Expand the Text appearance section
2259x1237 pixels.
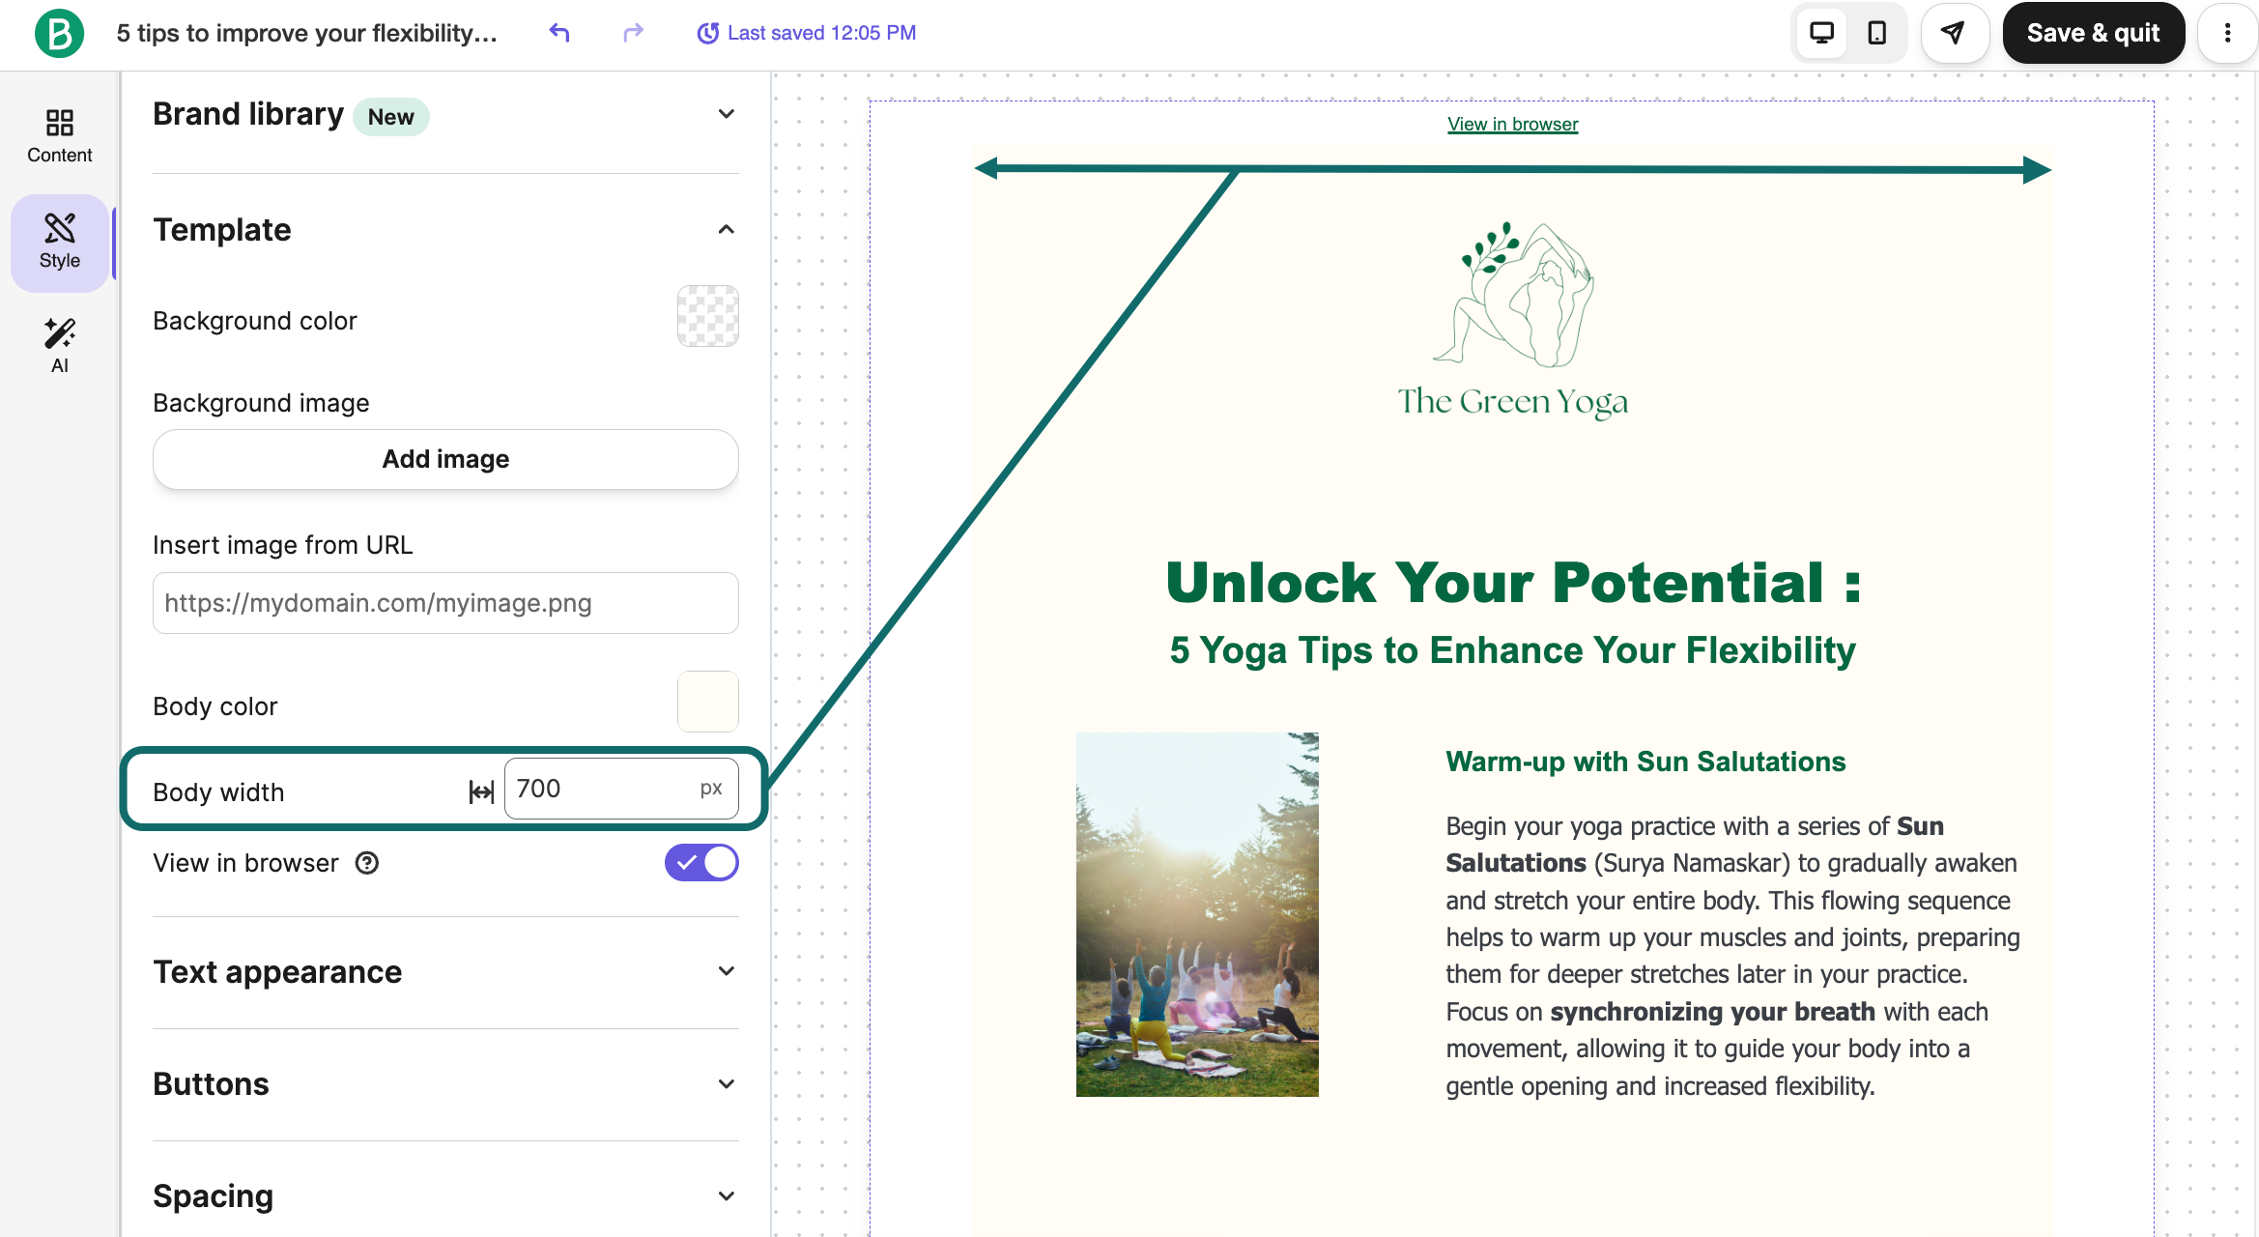(727, 971)
